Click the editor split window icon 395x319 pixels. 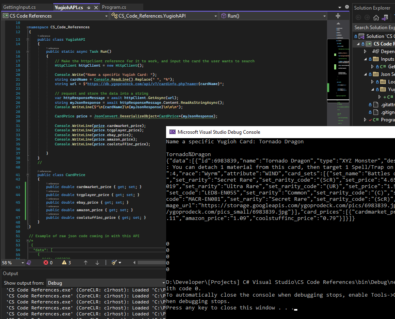(337, 16)
